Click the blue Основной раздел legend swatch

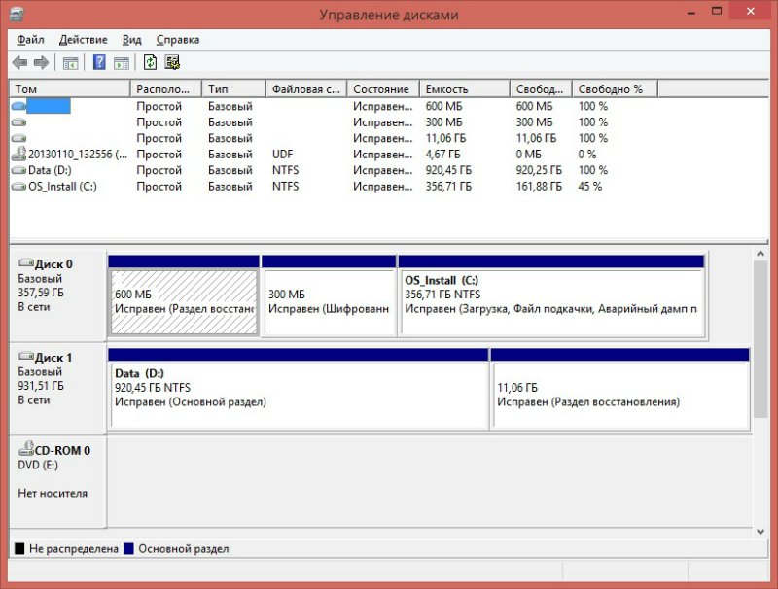(129, 549)
